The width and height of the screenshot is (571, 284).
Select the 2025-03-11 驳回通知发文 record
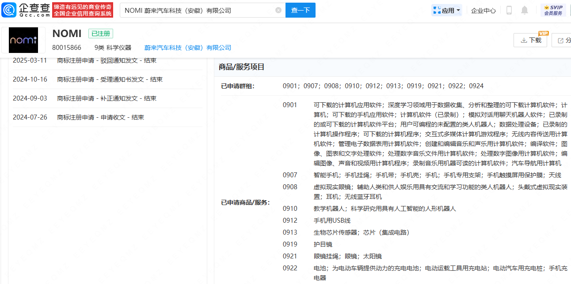click(107, 60)
